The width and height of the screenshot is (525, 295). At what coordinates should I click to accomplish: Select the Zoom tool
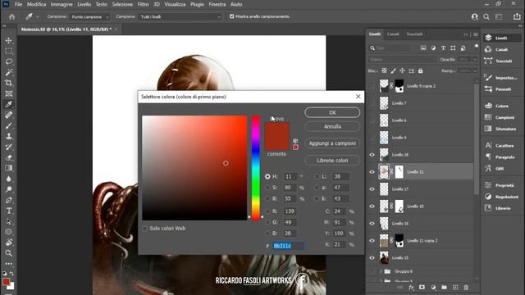point(9,253)
